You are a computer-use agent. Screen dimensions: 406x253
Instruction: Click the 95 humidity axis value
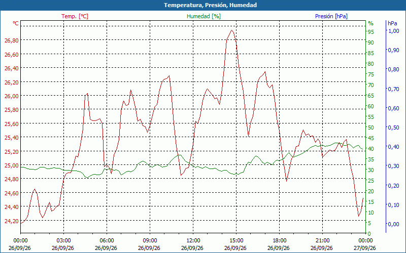(x=371, y=32)
